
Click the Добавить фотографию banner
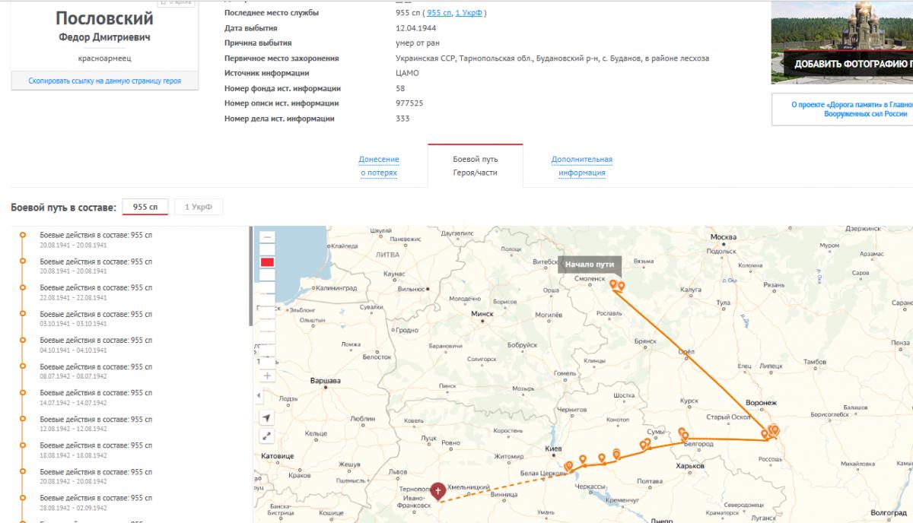coord(841,64)
